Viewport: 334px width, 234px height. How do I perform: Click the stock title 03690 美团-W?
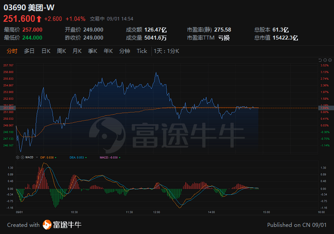click(29, 8)
